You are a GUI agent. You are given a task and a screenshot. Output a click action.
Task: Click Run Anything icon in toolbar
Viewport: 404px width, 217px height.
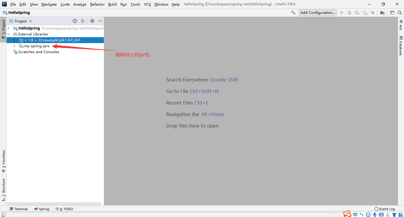[x=392, y=13]
